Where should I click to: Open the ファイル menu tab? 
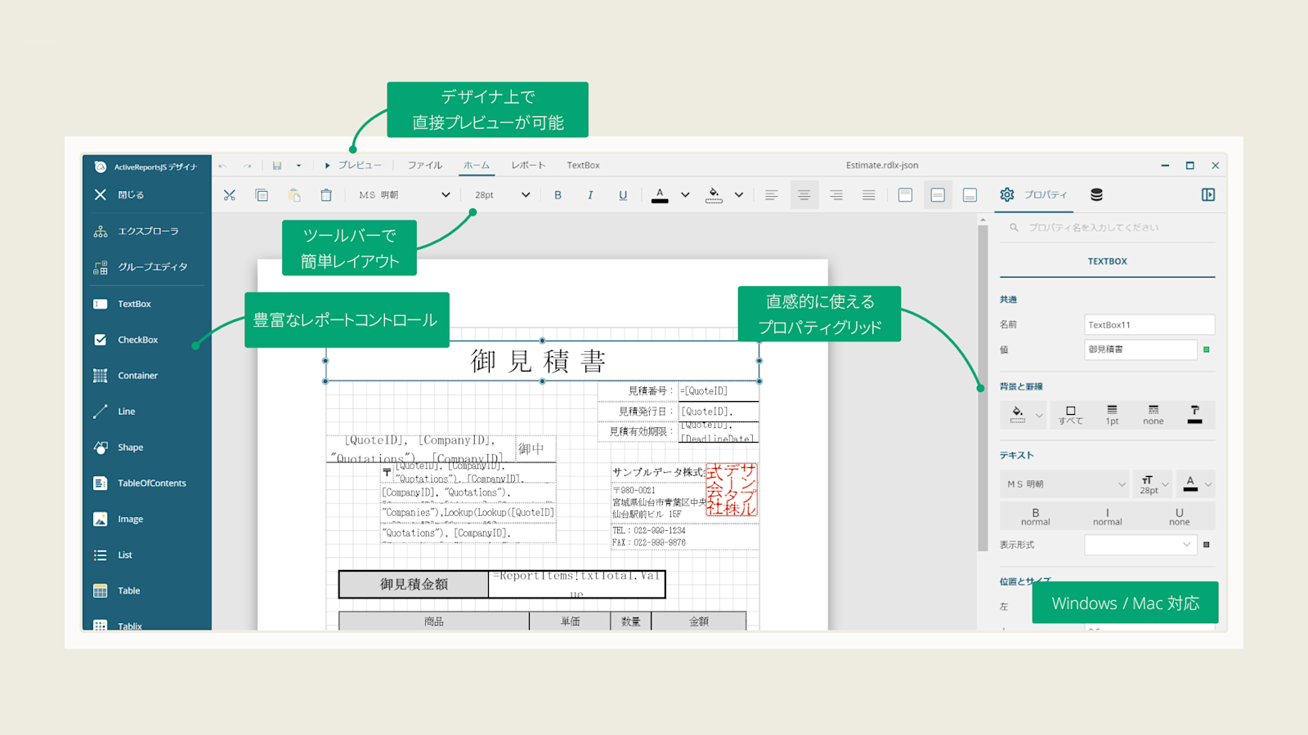point(425,165)
